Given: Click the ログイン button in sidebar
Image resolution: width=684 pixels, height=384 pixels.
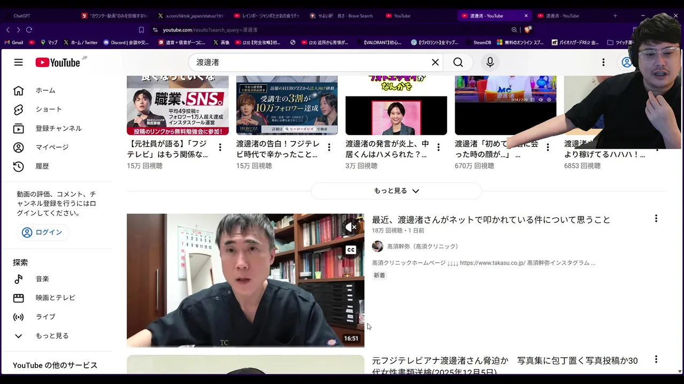Looking at the screenshot, I should coord(43,233).
